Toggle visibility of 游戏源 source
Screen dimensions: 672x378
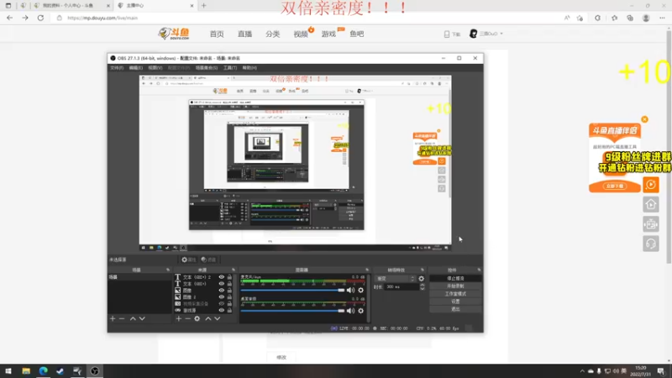click(222, 310)
